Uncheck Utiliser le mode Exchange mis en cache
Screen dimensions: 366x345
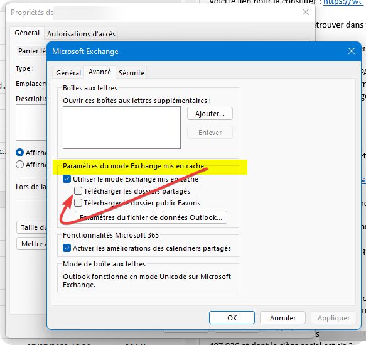(x=67, y=179)
